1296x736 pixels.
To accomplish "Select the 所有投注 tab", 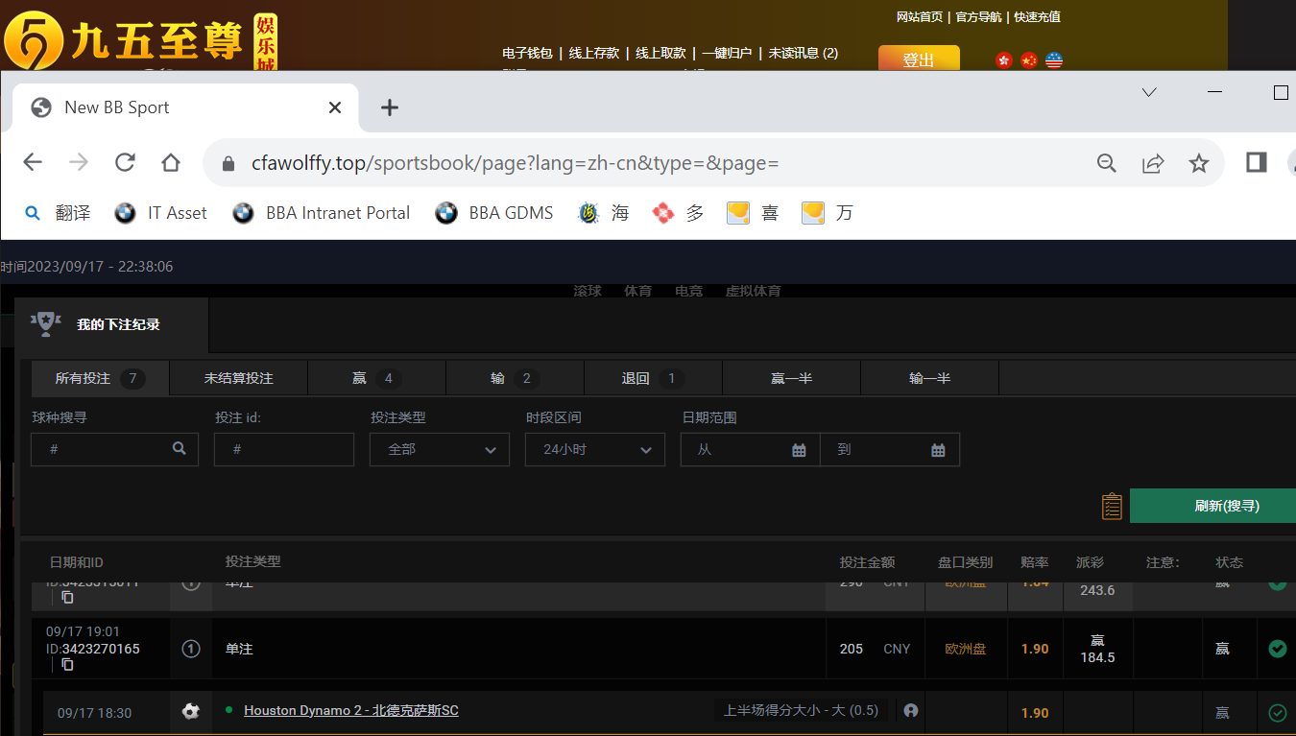I will click(100, 378).
